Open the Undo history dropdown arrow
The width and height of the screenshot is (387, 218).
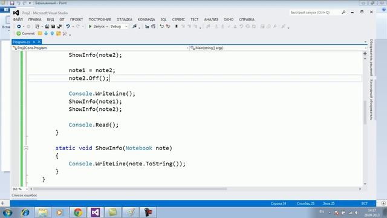tap(73, 27)
